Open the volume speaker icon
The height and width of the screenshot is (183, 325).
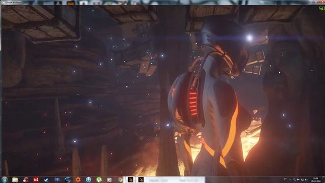click(x=306, y=179)
